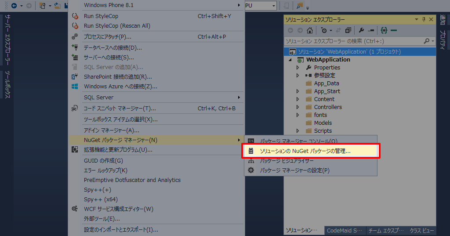Choose パッケージ ビジュアライザー submenu item
Screen dimensions: 450x236
click(x=311, y=161)
